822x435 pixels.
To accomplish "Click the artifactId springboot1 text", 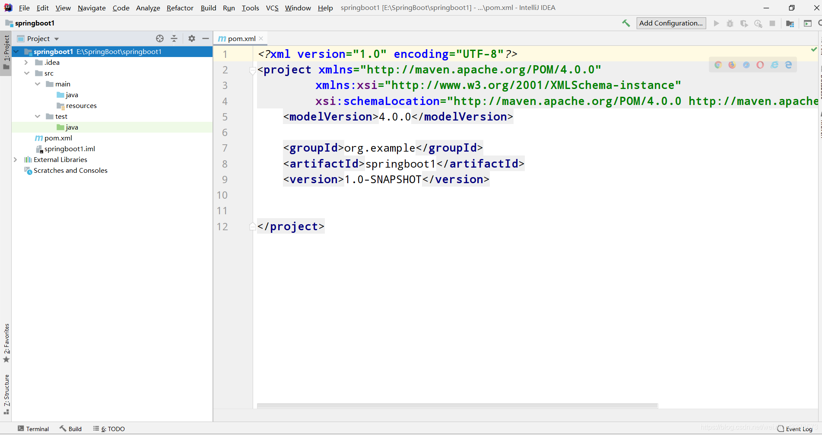I will click(x=401, y=164).
